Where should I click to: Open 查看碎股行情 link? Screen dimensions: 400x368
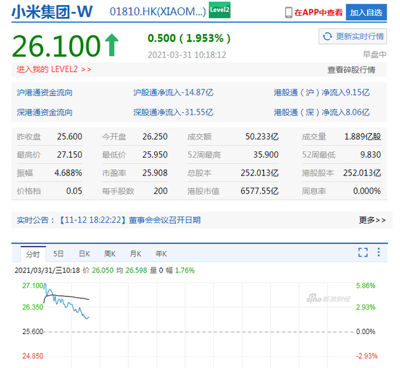click(351, 70)
